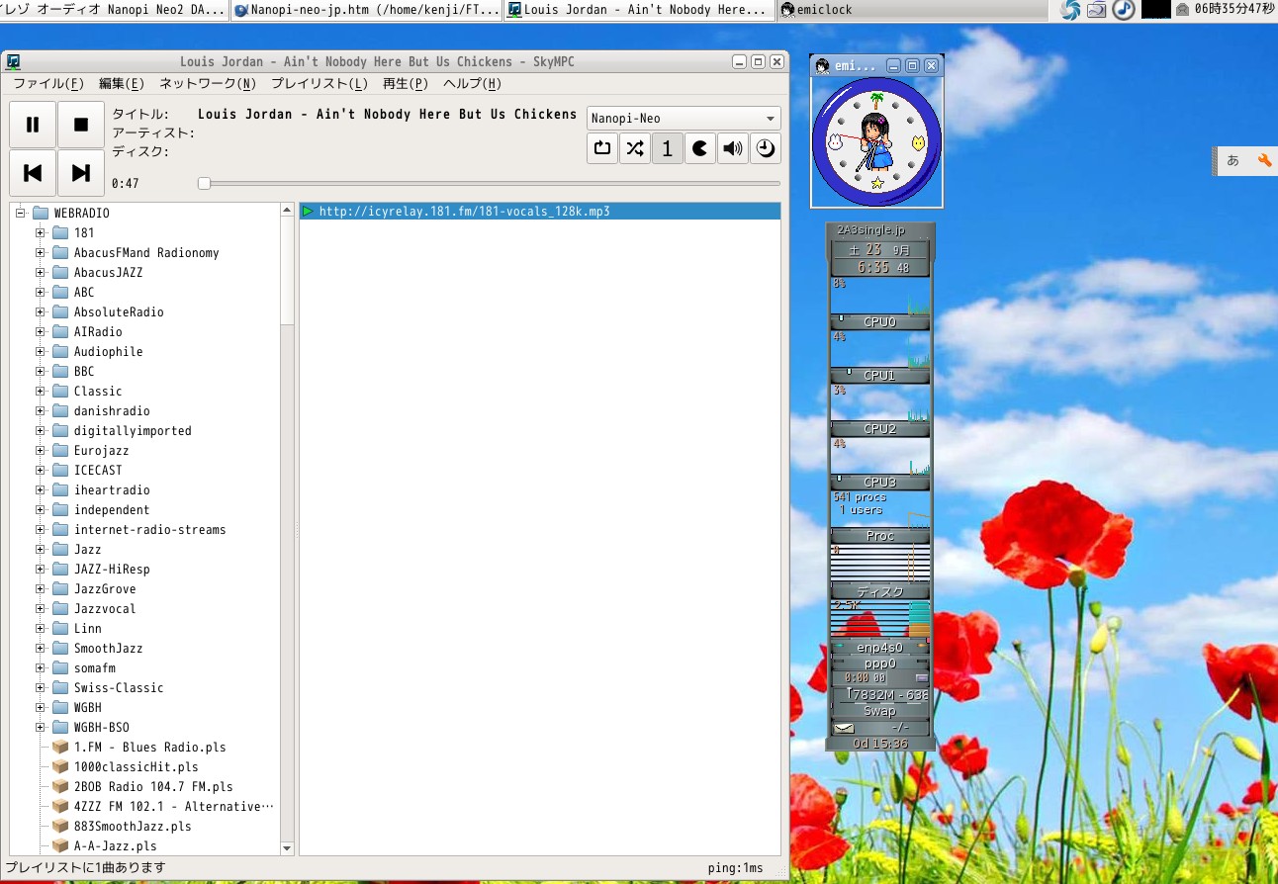
Task: Skip to the next track
Action: pyautogui.click(x=81, y=173)
